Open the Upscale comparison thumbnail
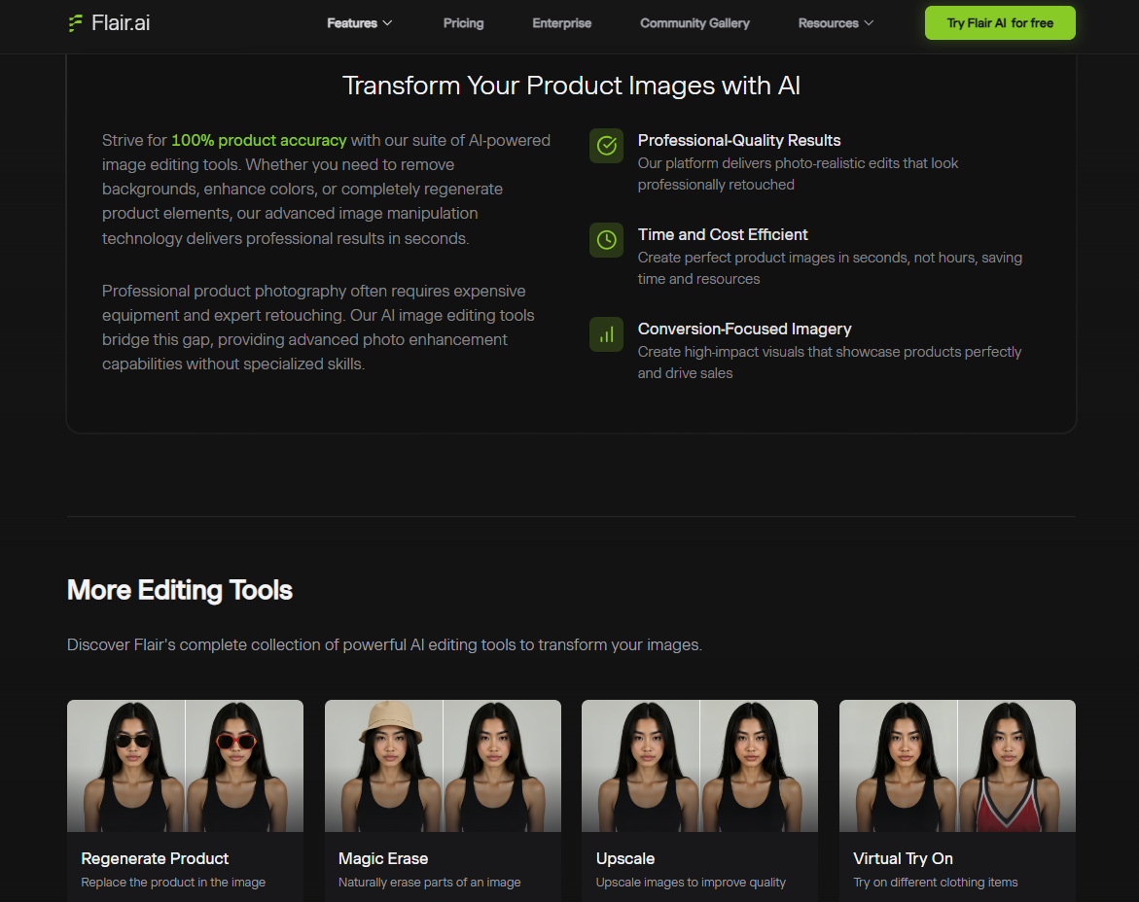The image size is (1139, 902). (x=699, y=766)
